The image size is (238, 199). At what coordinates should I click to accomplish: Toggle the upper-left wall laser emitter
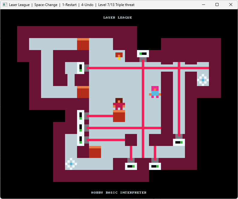coord(81,68)
